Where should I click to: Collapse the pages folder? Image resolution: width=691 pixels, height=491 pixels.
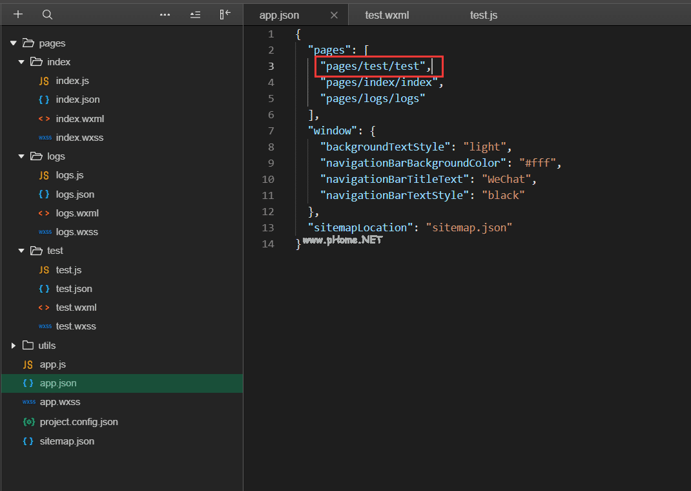coord(14,43)
